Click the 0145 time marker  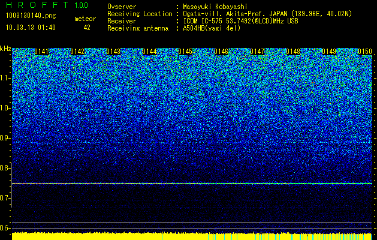click(x=185, y=52)
